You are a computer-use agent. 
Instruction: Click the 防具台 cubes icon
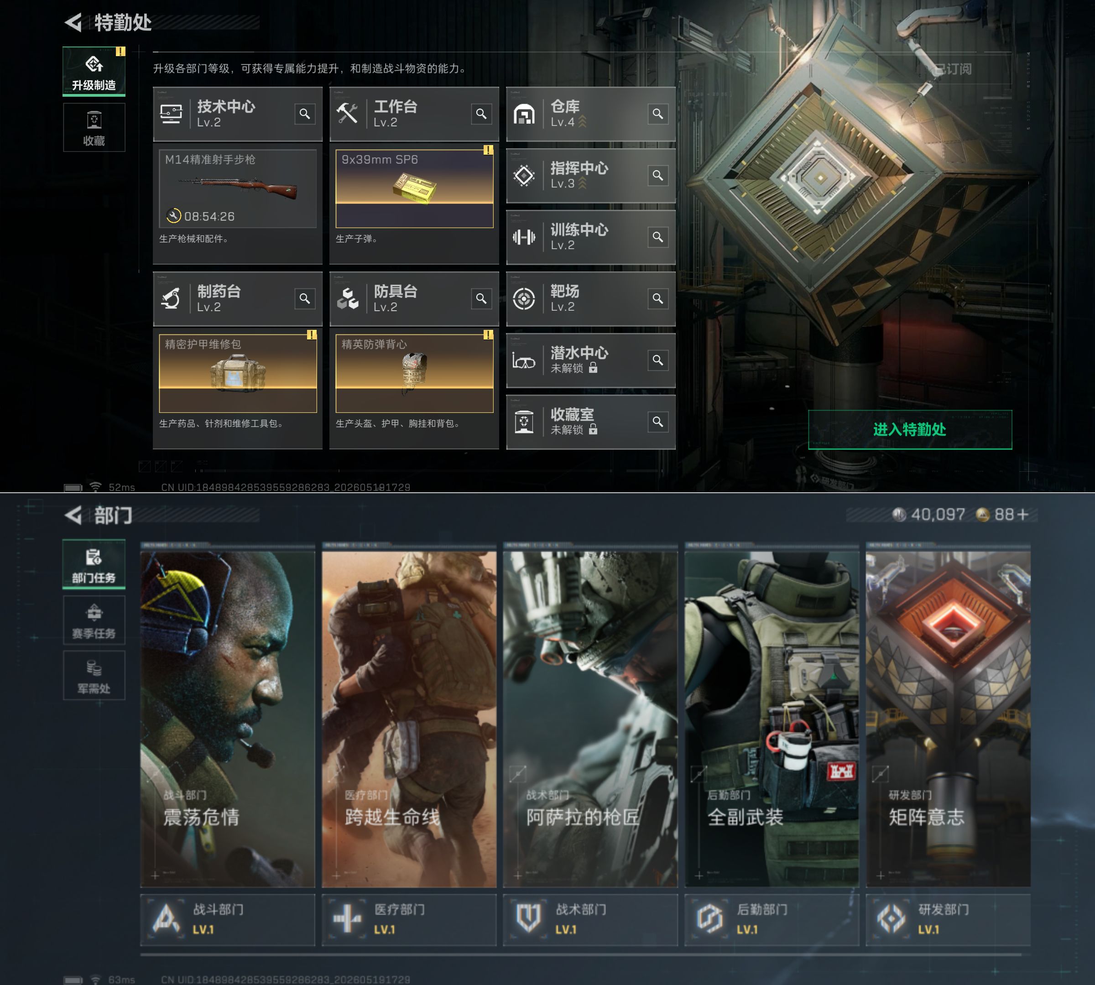pyautogui.click(x=348, y=299)
